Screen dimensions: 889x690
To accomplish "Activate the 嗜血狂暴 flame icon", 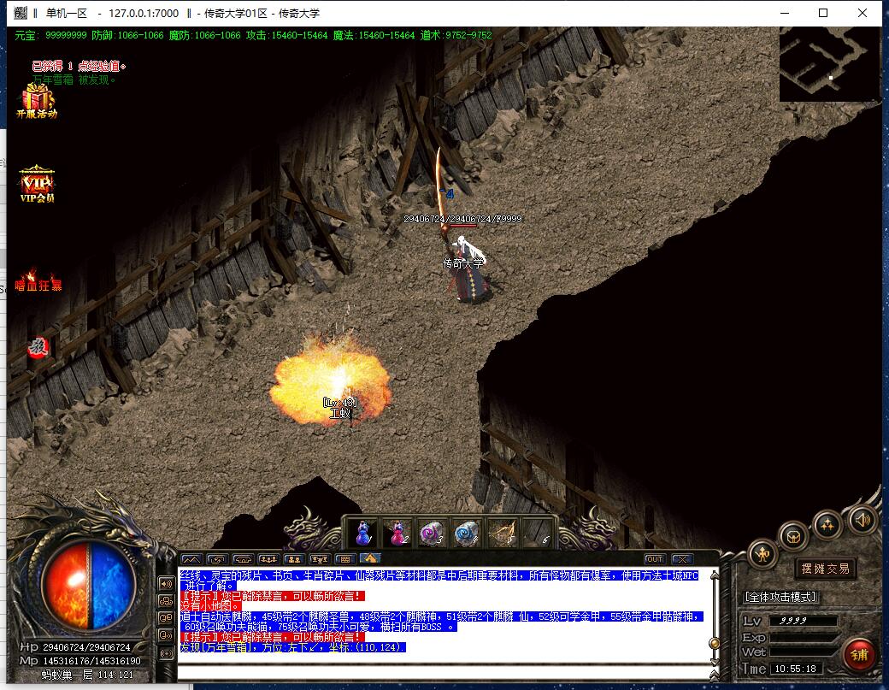I will coord(38,281).
